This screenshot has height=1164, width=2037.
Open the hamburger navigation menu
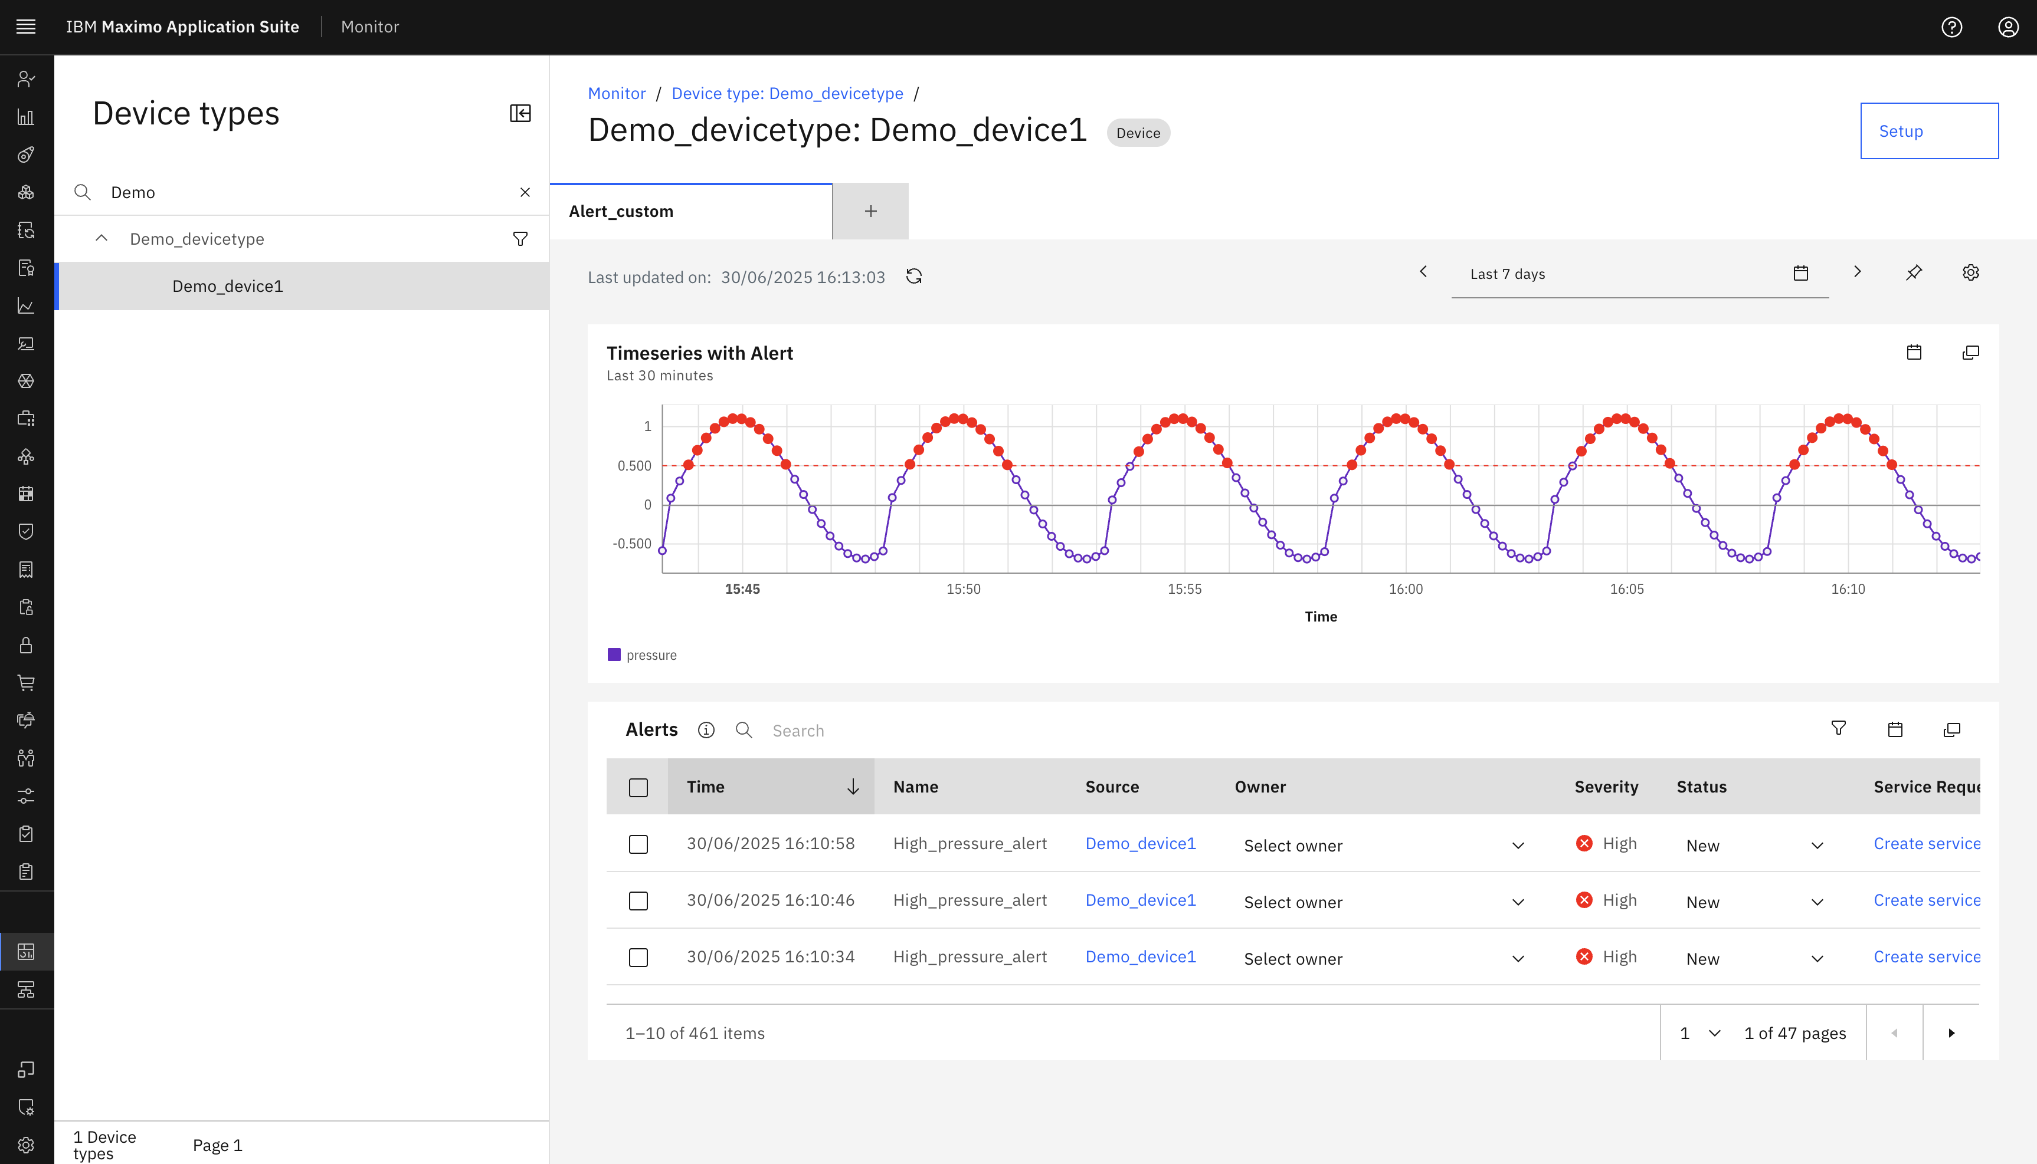coord(27,27)
